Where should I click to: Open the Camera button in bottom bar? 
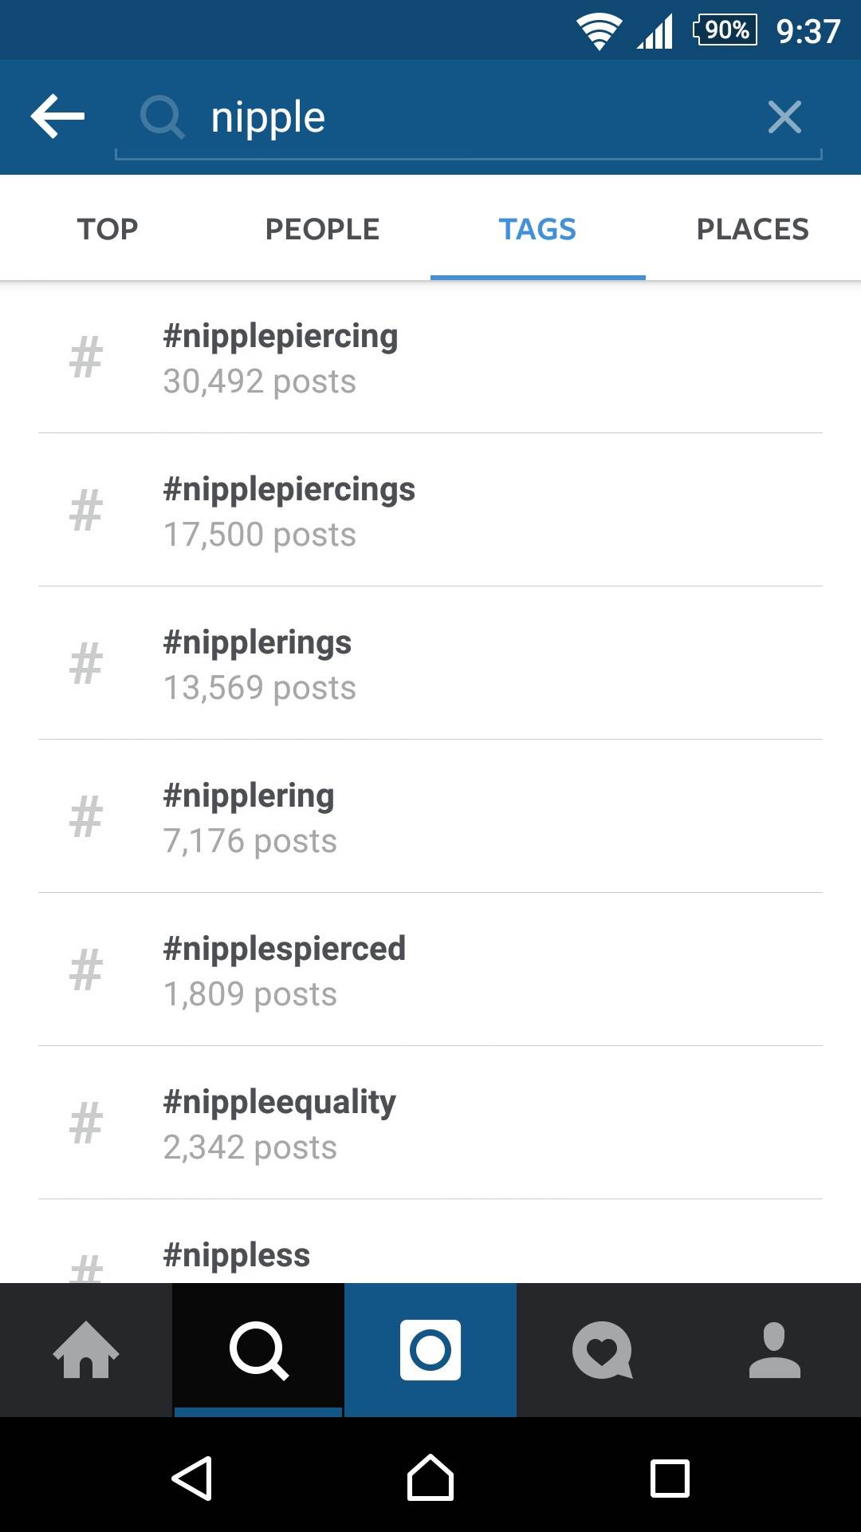431,1350
